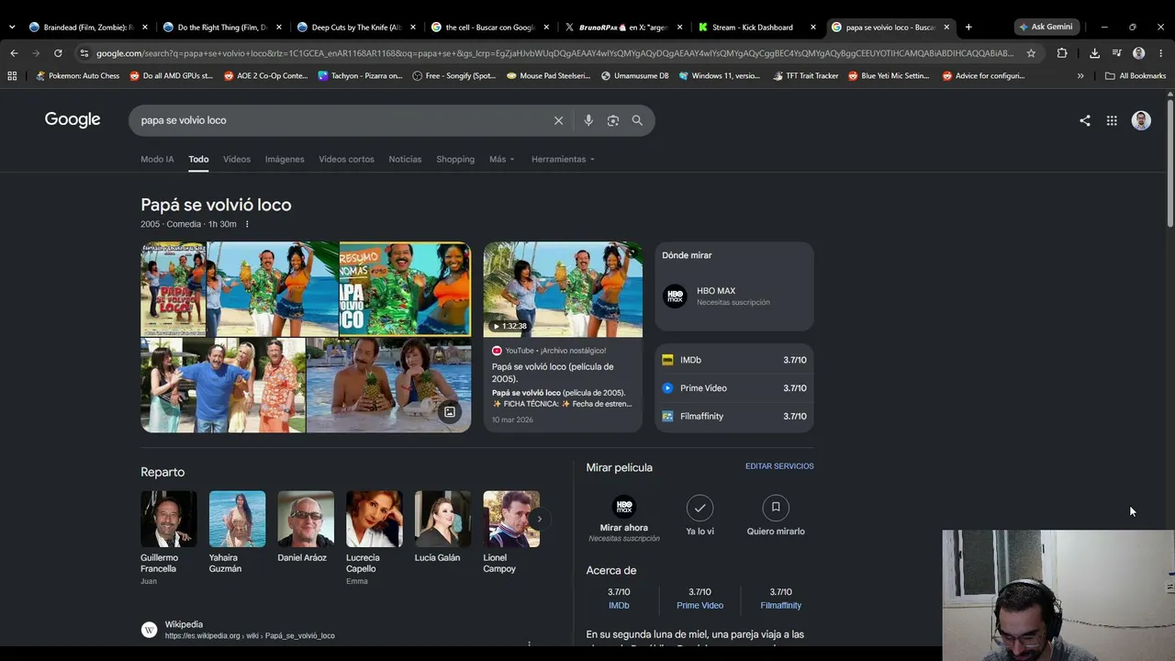Viewport: 1175px width, 661px height.
Task: Mark the movie as Ya lo vi
Action: pos(699,516)
